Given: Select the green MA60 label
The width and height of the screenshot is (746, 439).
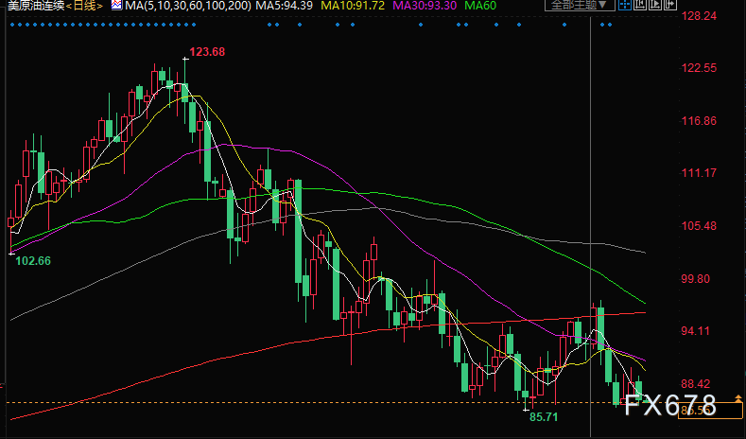Looking at the screenshot, I should coord(480,6).
